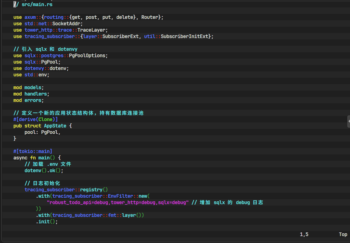Viewport: 350px width, 243px height.
Task: Click the 'async fn main() {' line
Action: point(37,158)
